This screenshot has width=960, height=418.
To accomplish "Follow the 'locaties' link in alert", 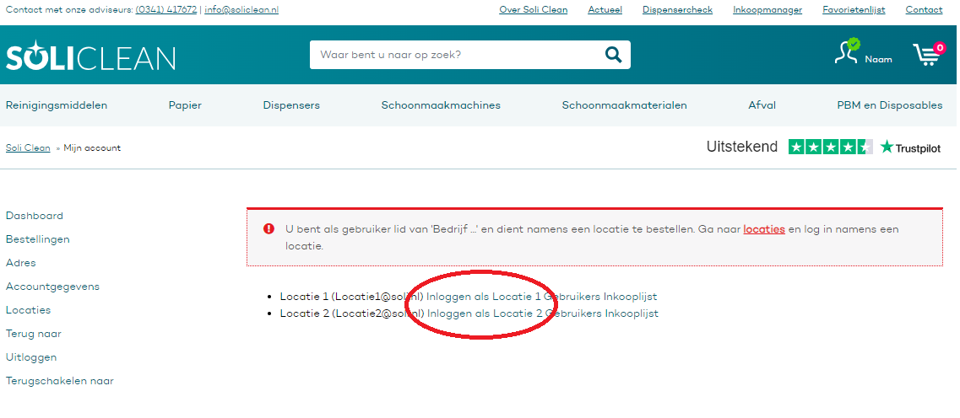I will tap(764, 229).
